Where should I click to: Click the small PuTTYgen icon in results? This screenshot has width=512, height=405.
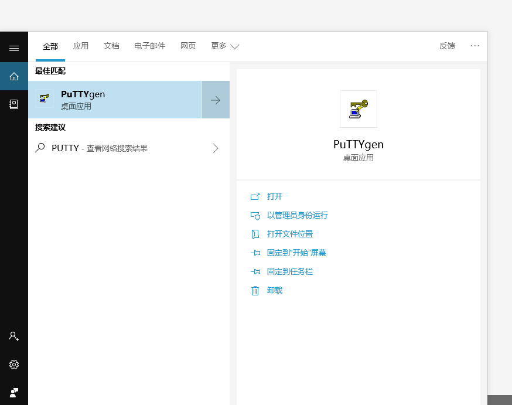[45, 98]
